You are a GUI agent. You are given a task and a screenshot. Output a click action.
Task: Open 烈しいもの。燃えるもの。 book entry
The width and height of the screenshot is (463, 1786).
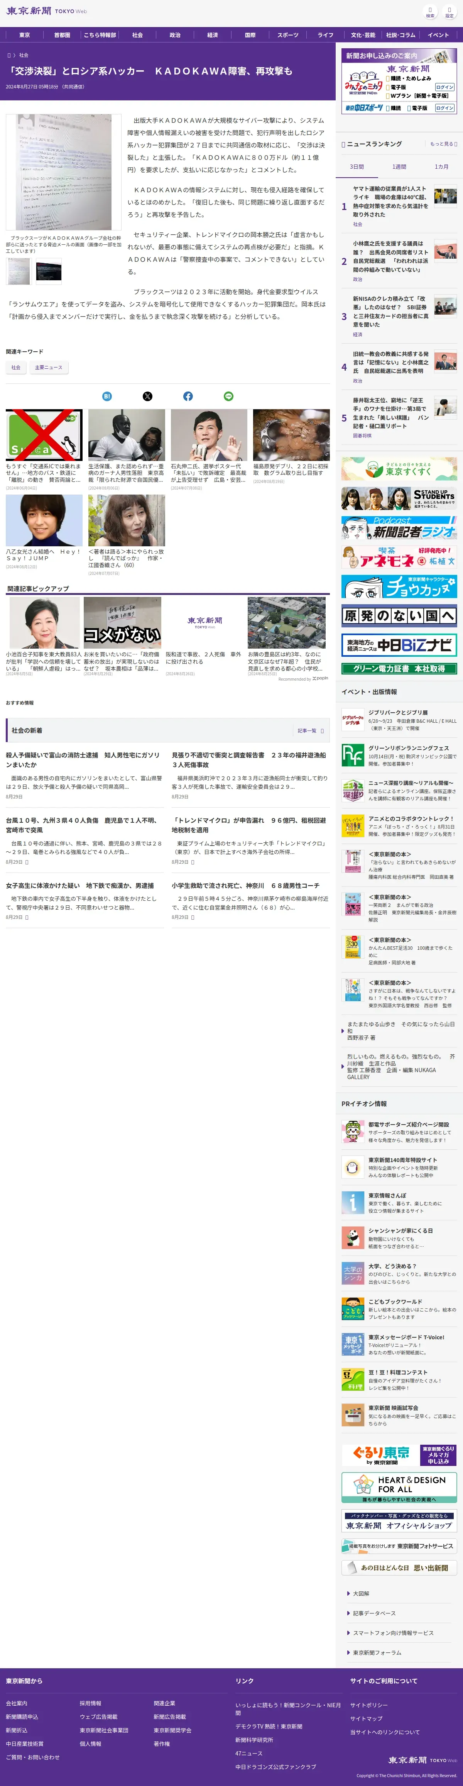[400, 1066]
